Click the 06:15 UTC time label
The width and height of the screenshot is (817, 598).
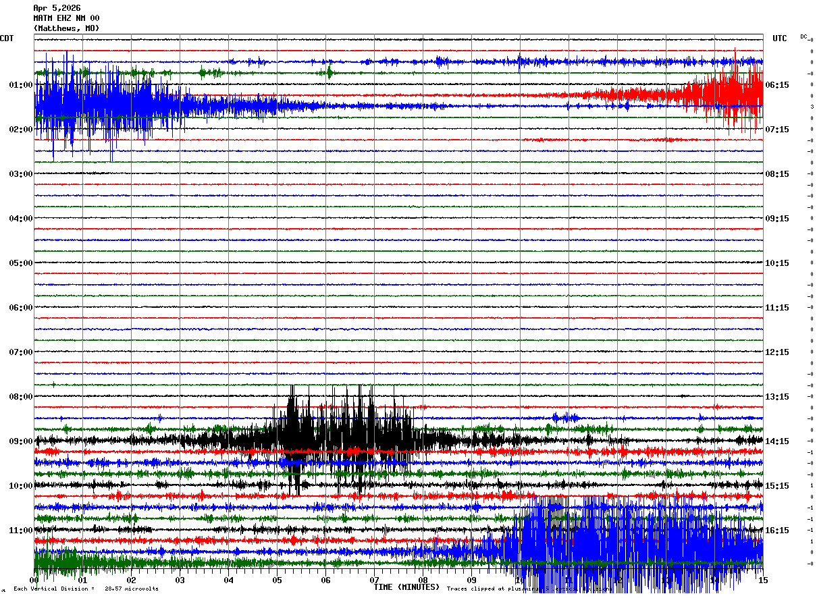pyautogui.click(x=778, y=85)
